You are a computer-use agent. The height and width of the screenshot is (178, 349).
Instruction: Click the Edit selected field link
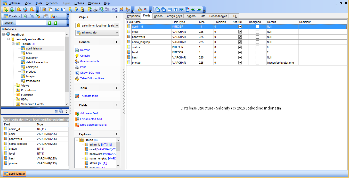pos(91,119)
